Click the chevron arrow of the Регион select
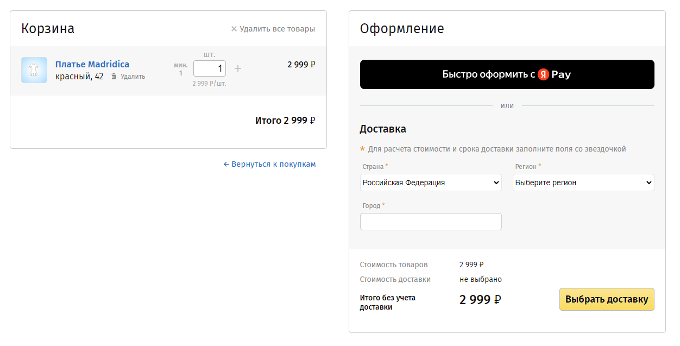The image size is (680, 346). [648, 183]
